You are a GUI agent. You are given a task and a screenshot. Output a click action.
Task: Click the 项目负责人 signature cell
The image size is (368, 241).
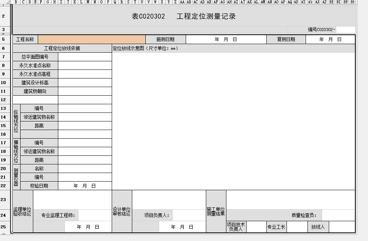[188, 215]
